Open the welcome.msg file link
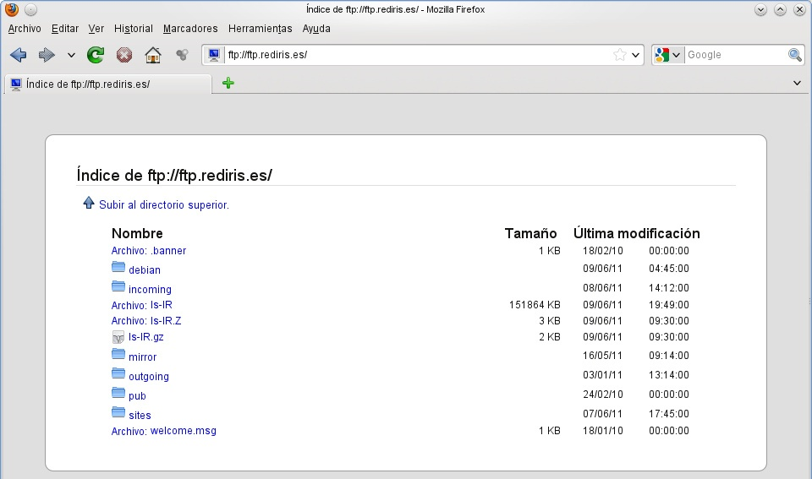Image resolution: width=812 pixels, height=479 pixels. 183,431
